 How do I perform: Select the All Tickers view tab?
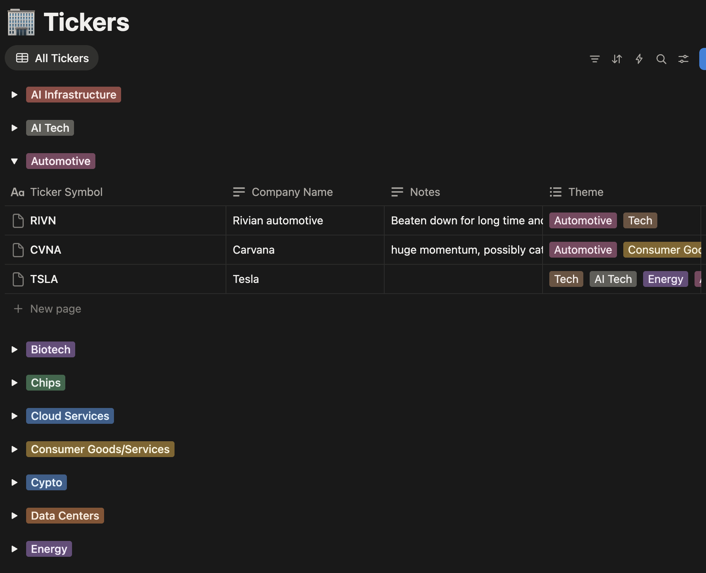pyautogui.click(x=51, y=58)
